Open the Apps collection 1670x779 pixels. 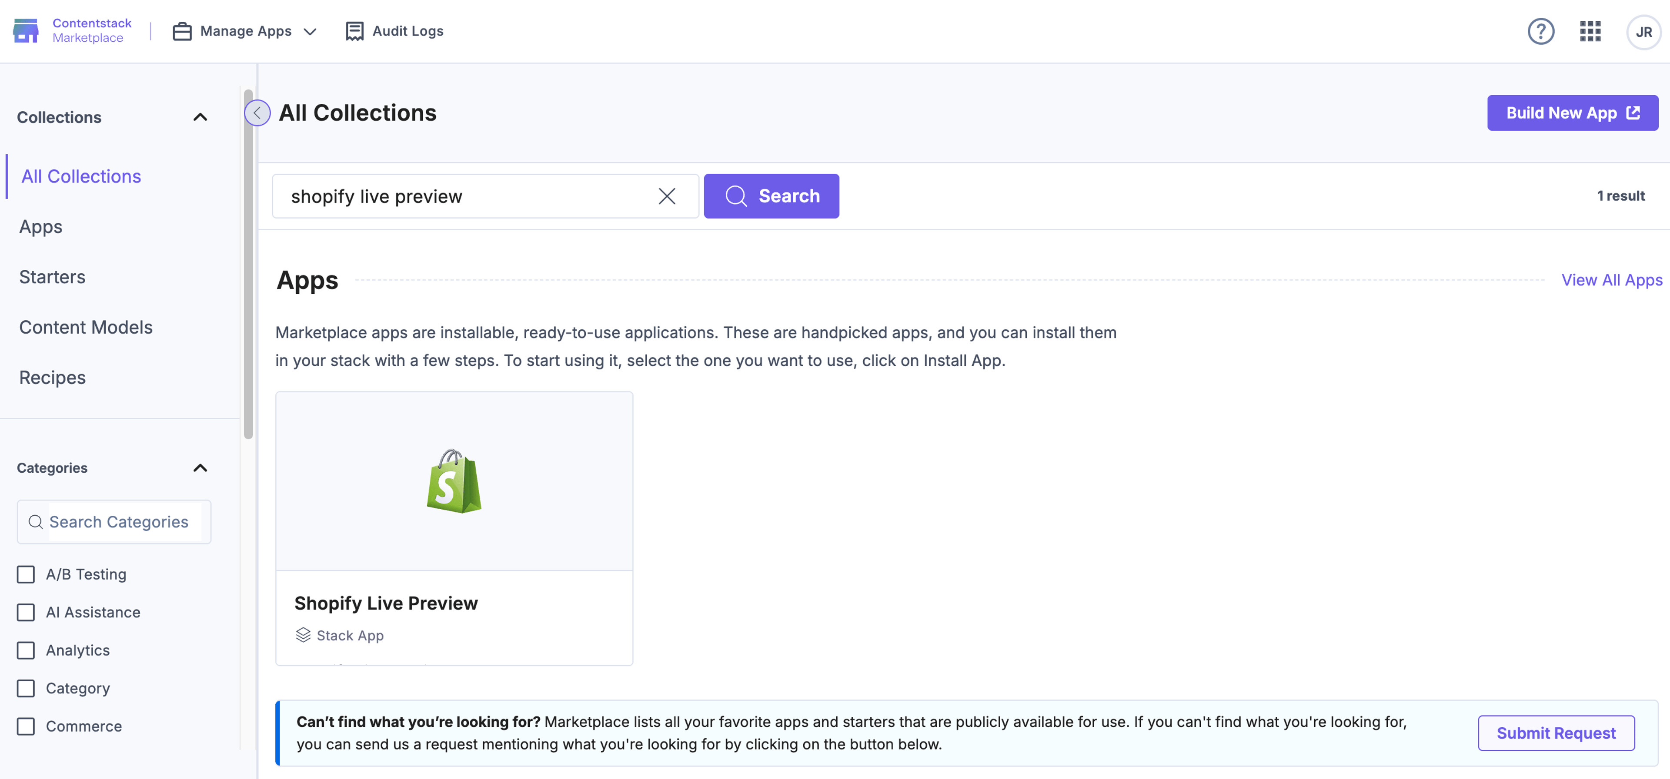pyautogui.click(x=41, y=227)
